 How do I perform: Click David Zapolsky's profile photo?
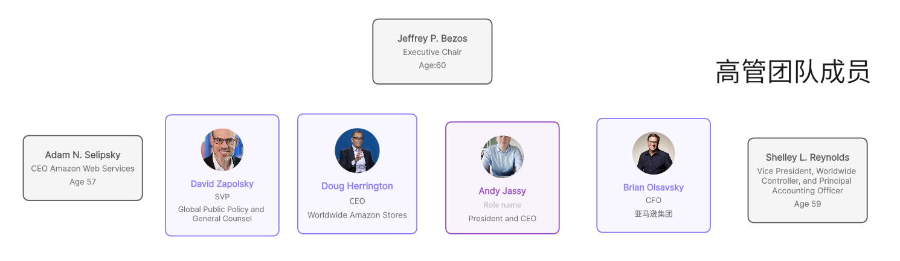tap(222, 150)
